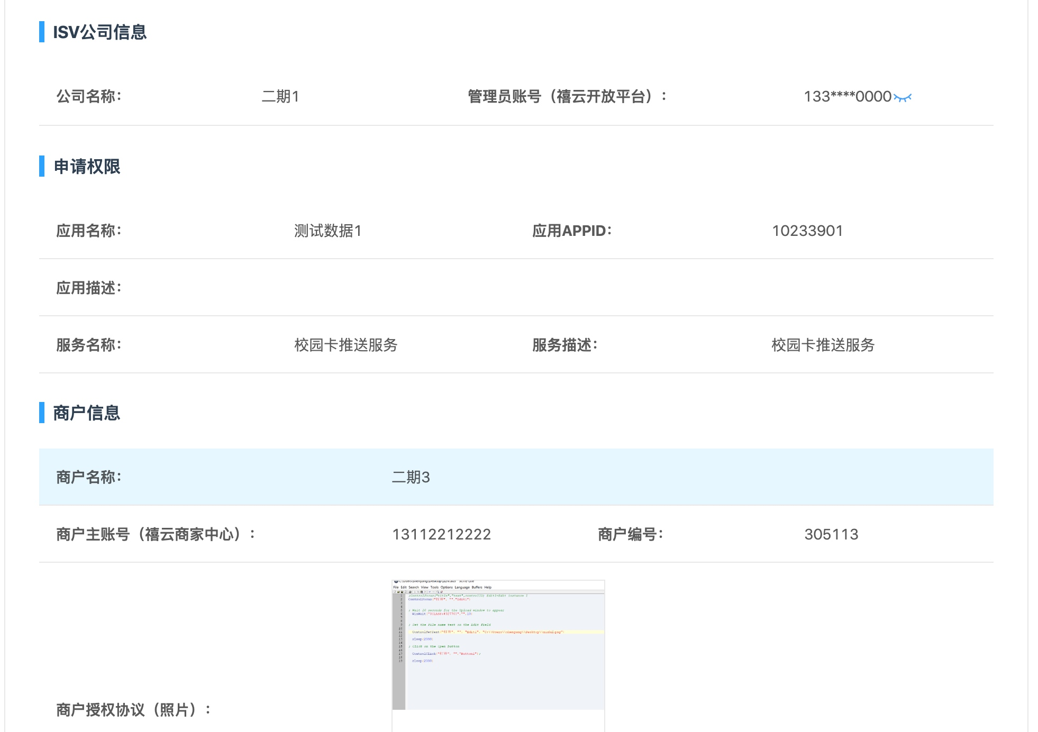This screenshot has width=1038, height=732.
Task: Click the 商户编号 label
Action: pyautogui.click(x=630, y=535)
